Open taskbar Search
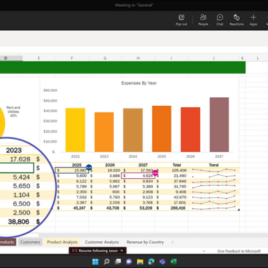Screen dimensions: 268x268 click(107, 261)
